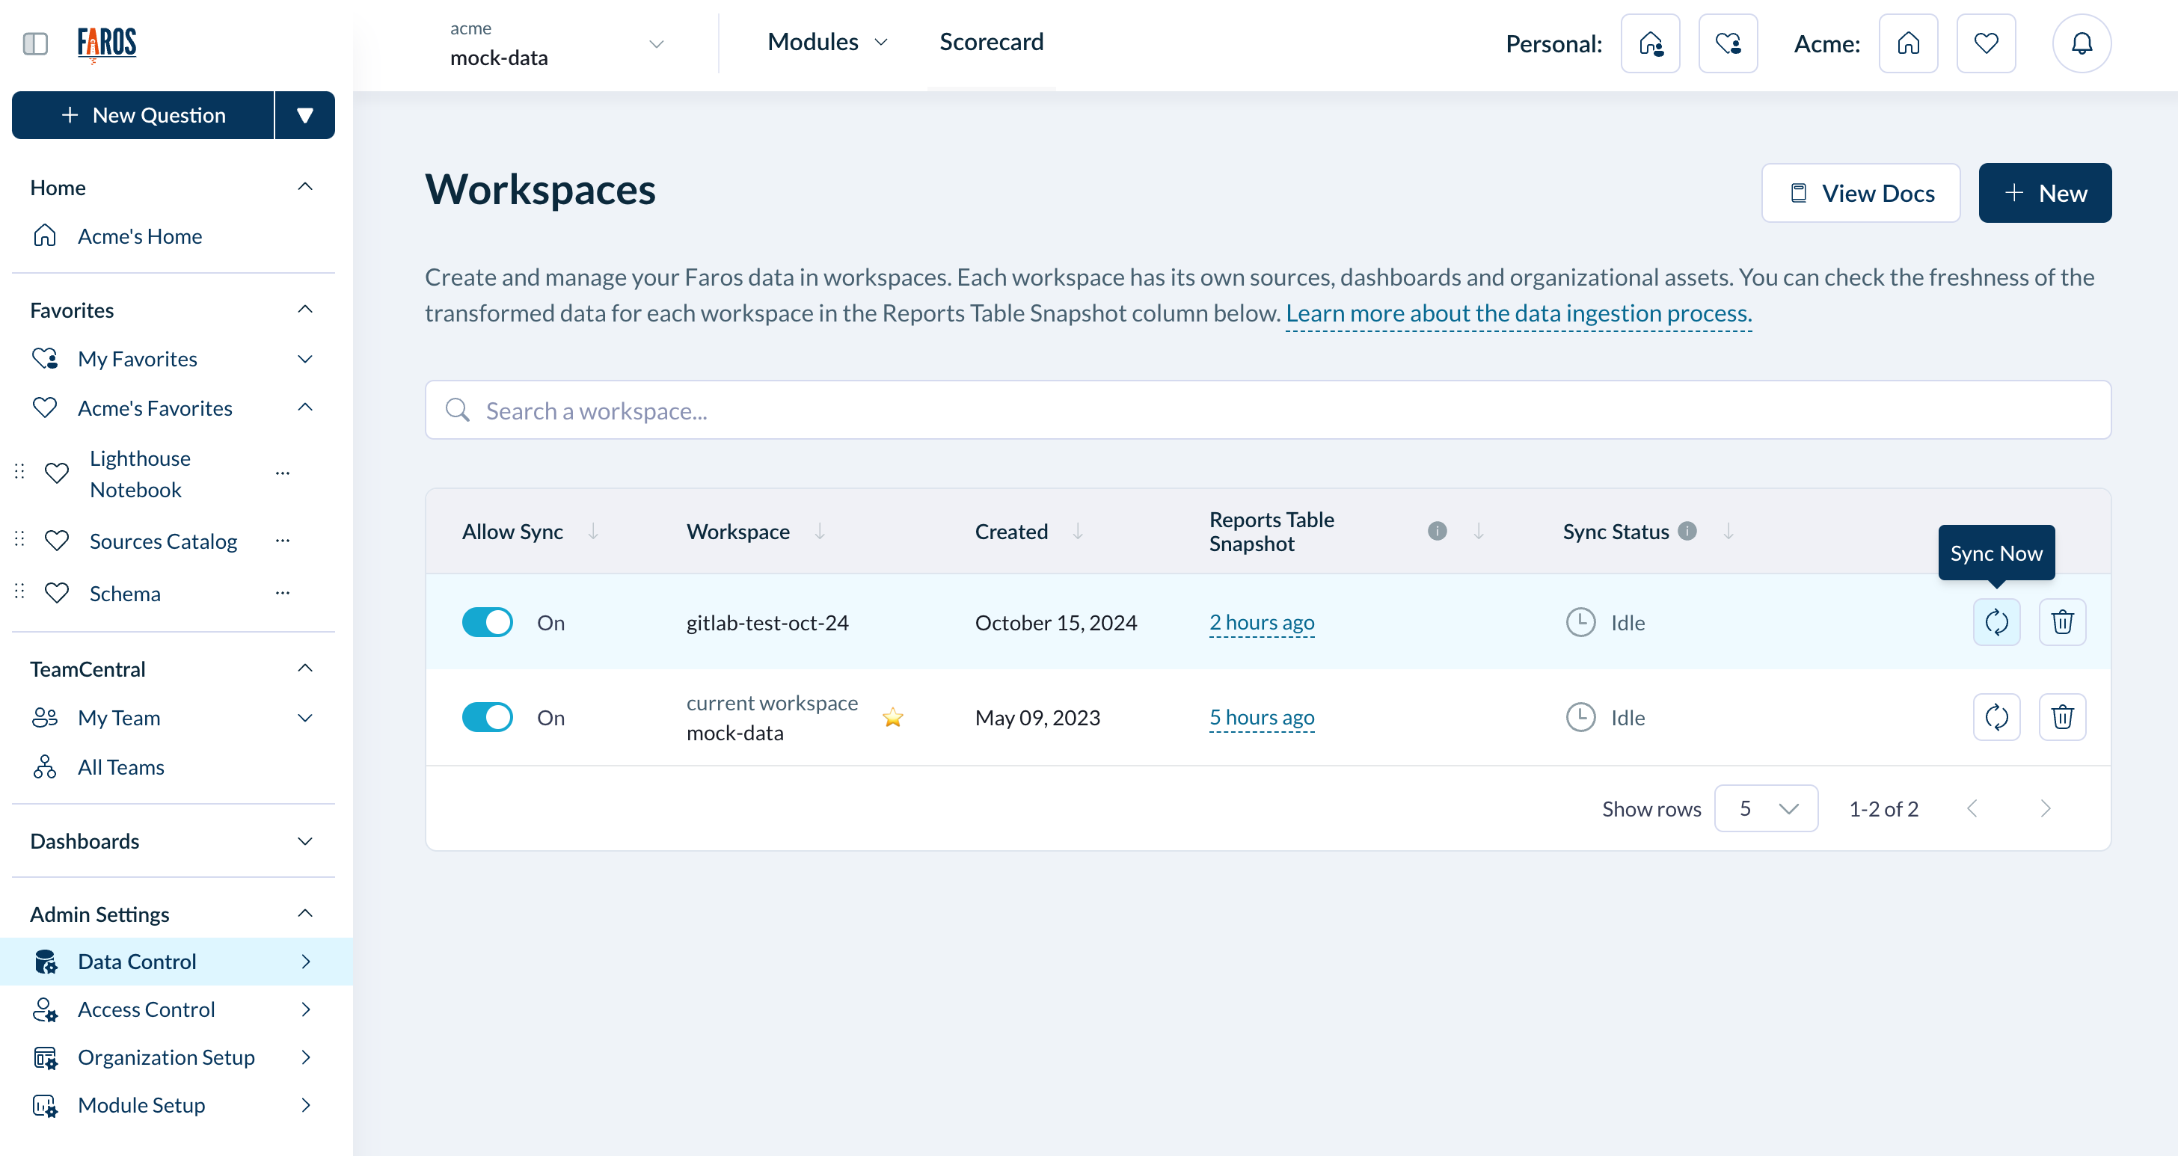Click the sync refresh icon for gitlab-test-oct-24

(1998, 622)
